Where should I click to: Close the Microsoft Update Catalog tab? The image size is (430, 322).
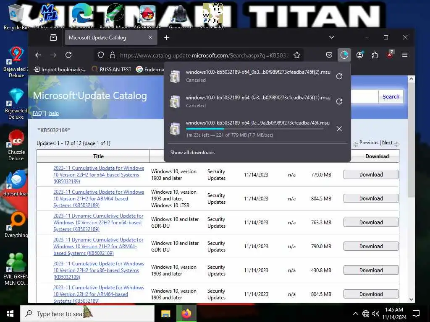pos(150,37)
